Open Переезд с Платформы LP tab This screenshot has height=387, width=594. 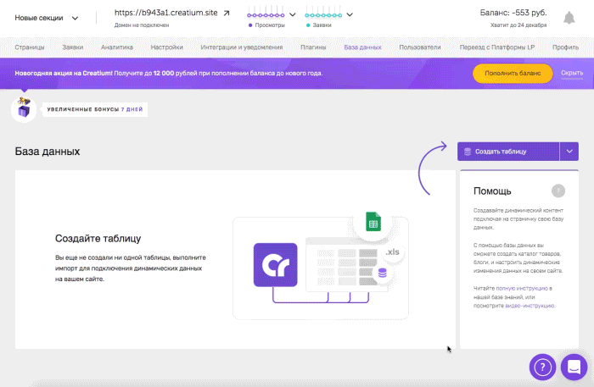pyautogui.click(x=497, y=47)
